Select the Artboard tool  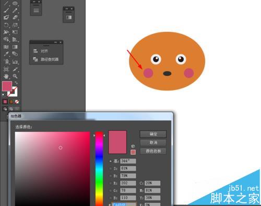(6, 69)
